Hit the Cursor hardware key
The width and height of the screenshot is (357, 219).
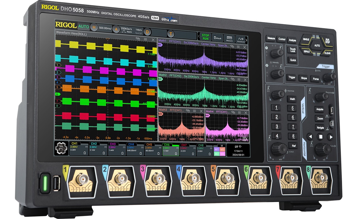(x=282, y=39)
